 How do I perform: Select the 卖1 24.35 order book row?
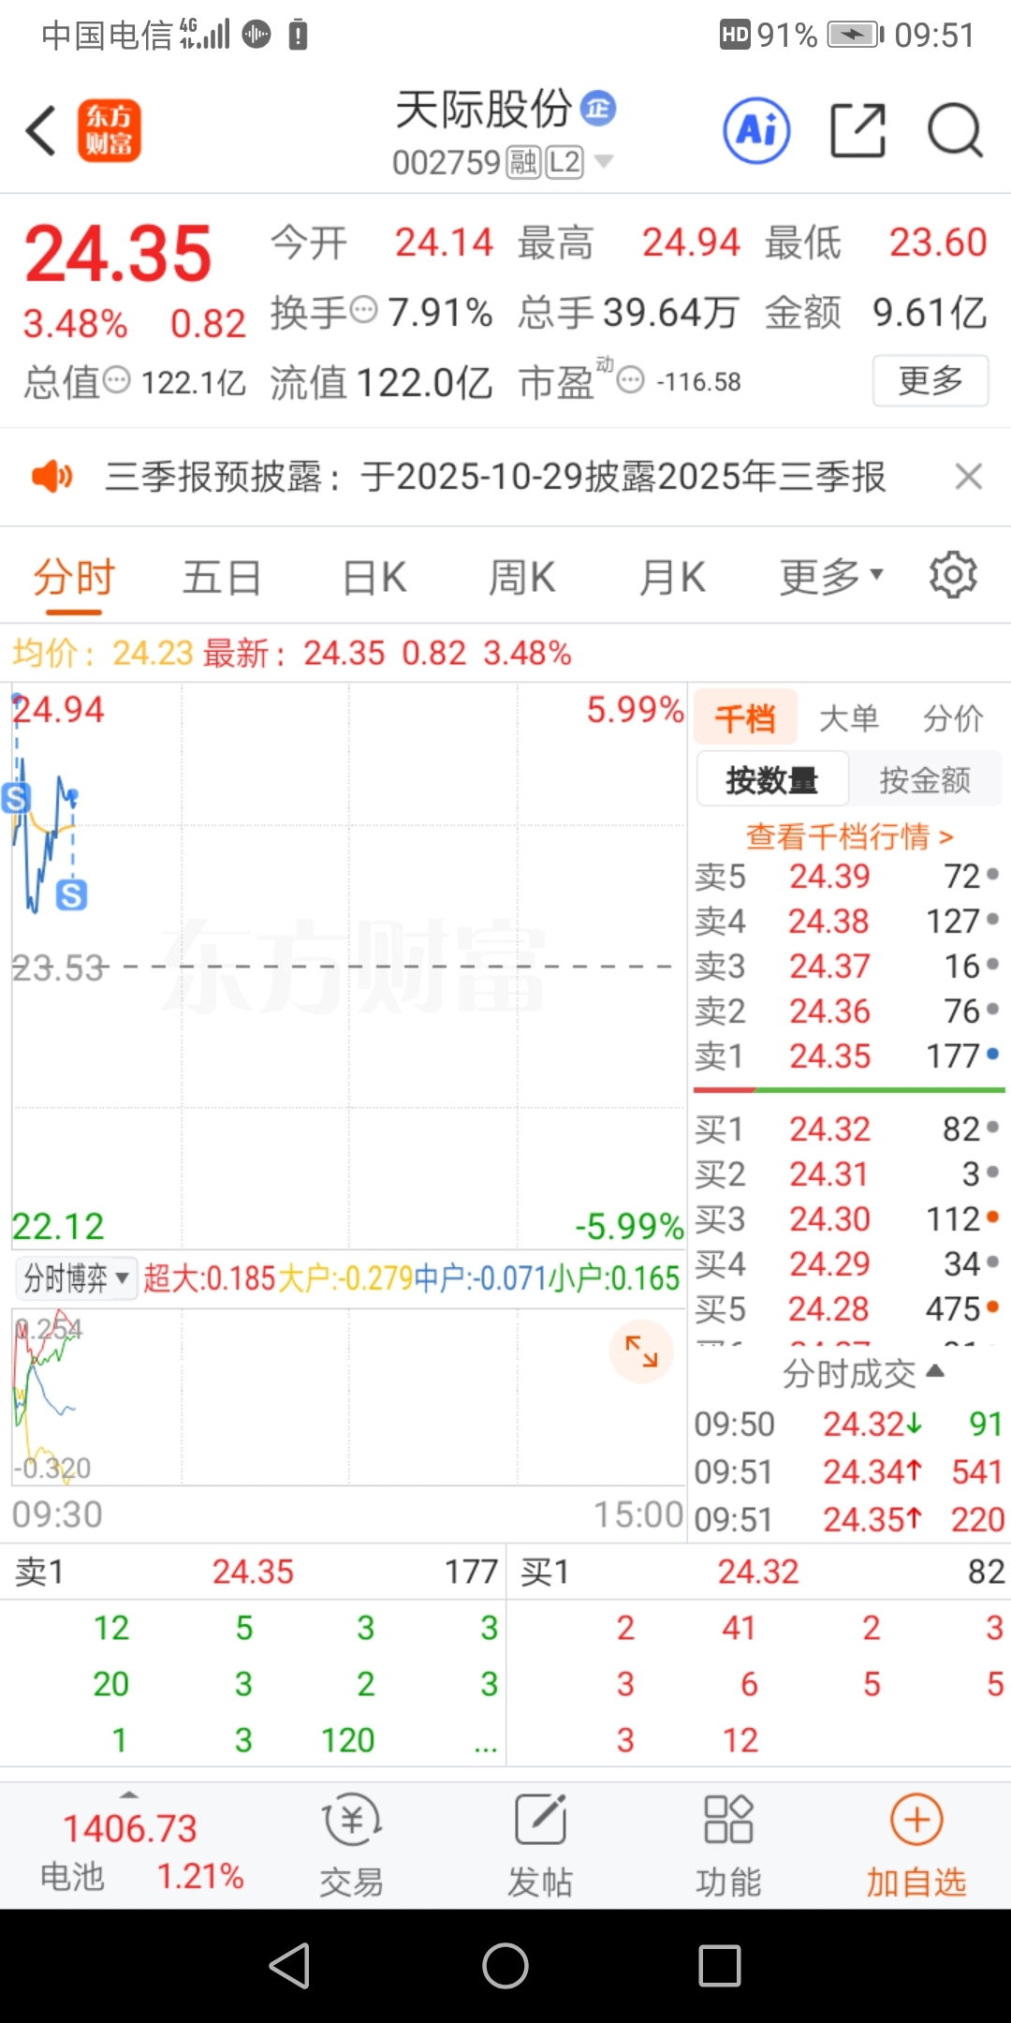[848, 1056]
